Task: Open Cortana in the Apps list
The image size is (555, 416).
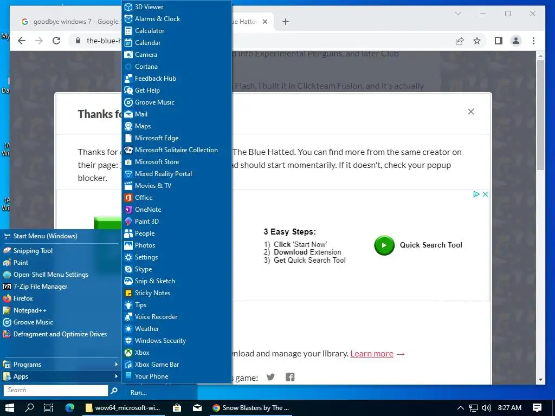Action: pyautogui.click(x=177, y=67)
